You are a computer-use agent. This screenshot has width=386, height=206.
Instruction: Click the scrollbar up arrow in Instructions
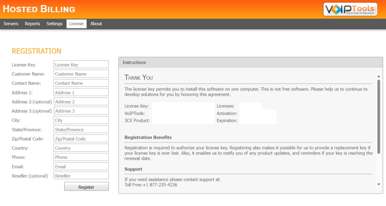pyautogui.click(x=378, y=75)
